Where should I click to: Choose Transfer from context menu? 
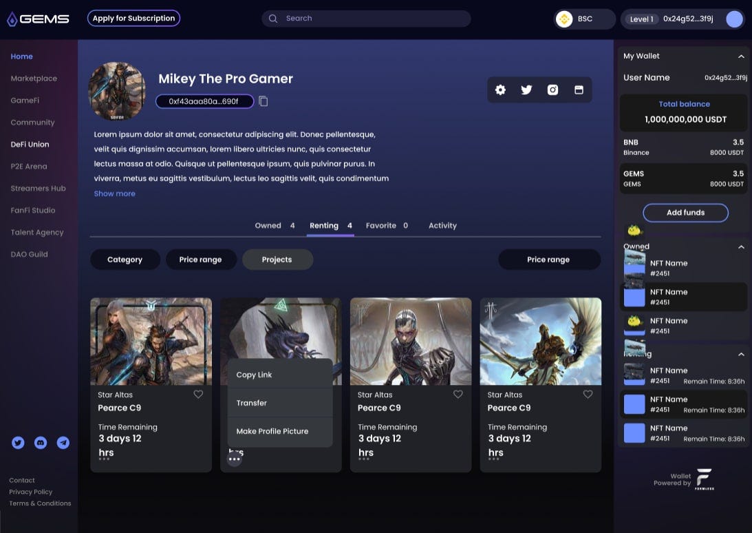click(280, 402)
